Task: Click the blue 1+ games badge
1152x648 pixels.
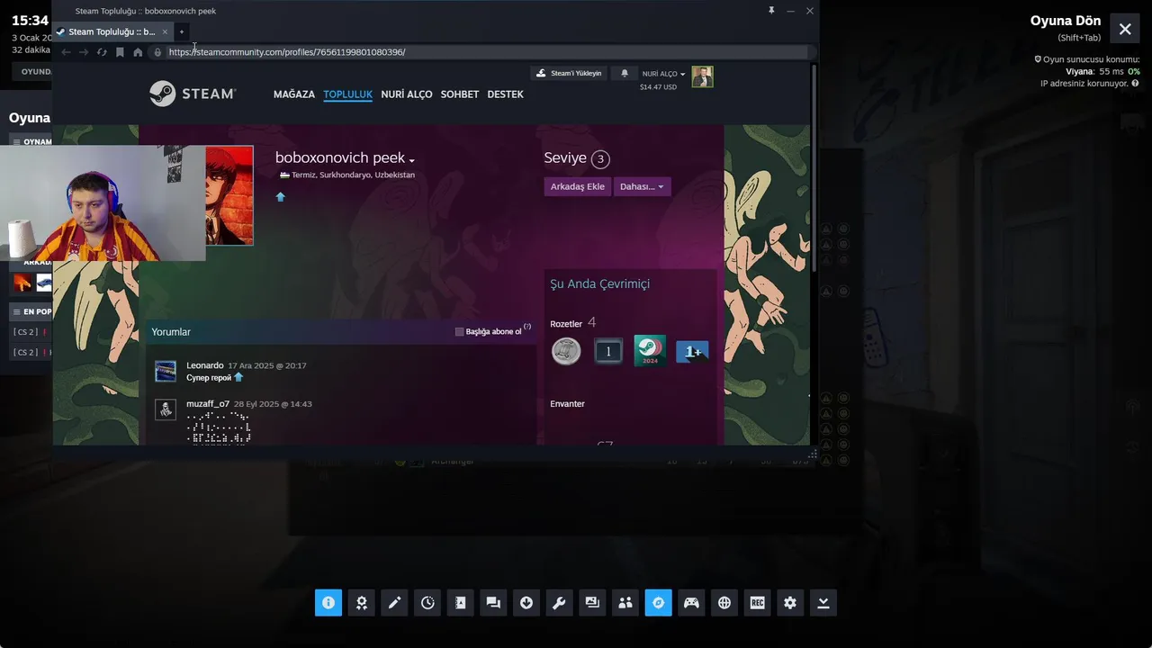Action: coord(692,352)
